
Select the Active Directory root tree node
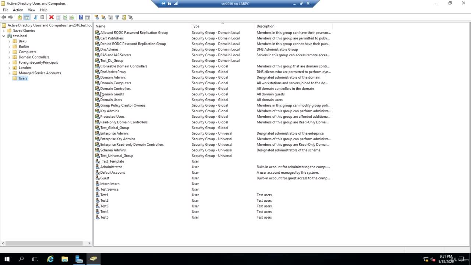49,25
